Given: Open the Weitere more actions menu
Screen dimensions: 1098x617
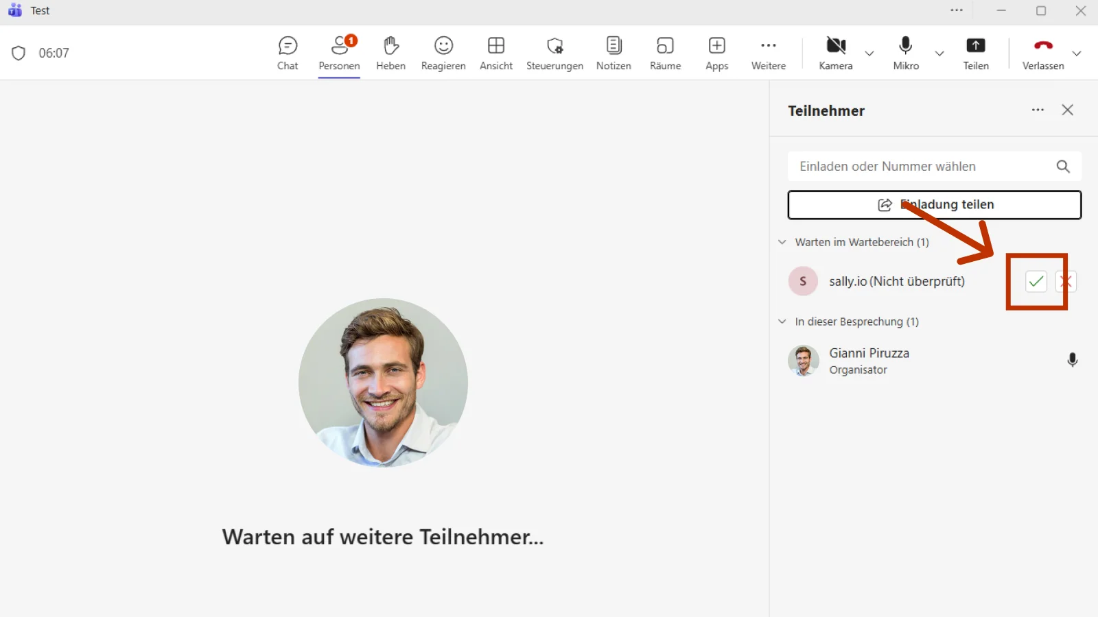Looking at the screenshot, I should click(x=768, y=53).
